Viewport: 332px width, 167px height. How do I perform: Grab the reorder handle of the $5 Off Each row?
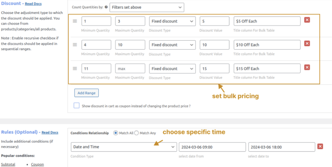pos(75,21)
